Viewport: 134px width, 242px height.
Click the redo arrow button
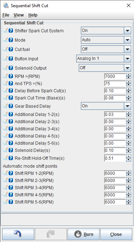tap(51, 234)
